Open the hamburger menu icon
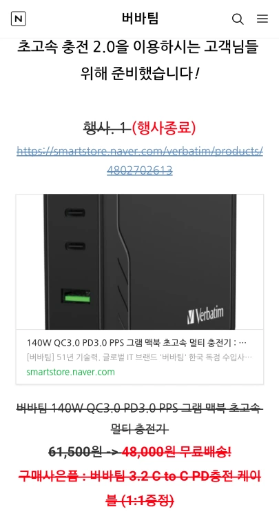The width and height of the screenshot is (279, 525). pyautogui.click(x=262, y=19)
